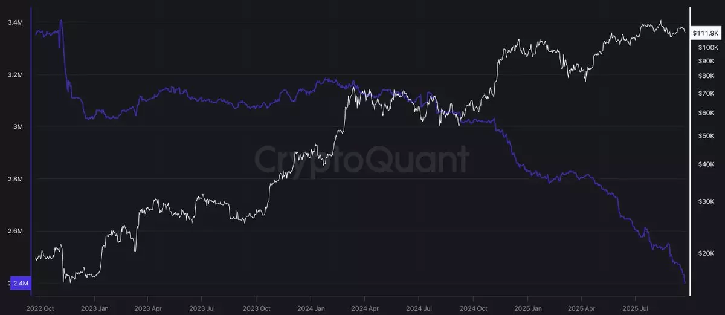Click the 3.4M left axis label
The height and width of the screenshot is (315, 725).
point(15,23)
